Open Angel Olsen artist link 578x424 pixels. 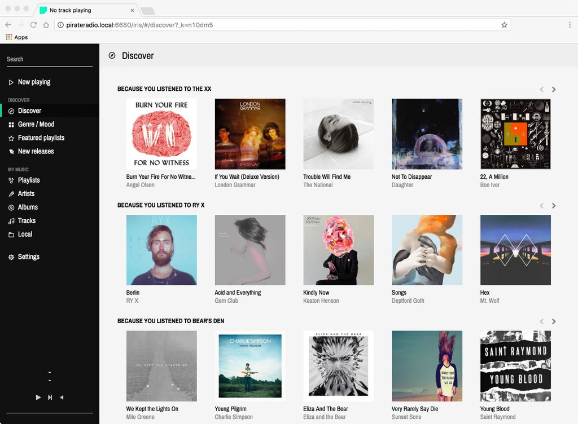(x=140, y=185)
